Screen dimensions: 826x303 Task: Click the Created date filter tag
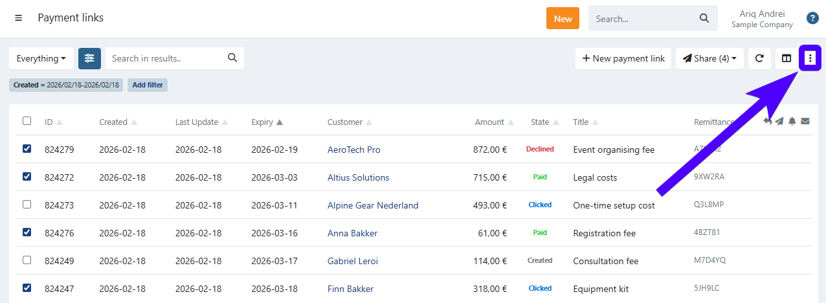(x=66, y=85)
